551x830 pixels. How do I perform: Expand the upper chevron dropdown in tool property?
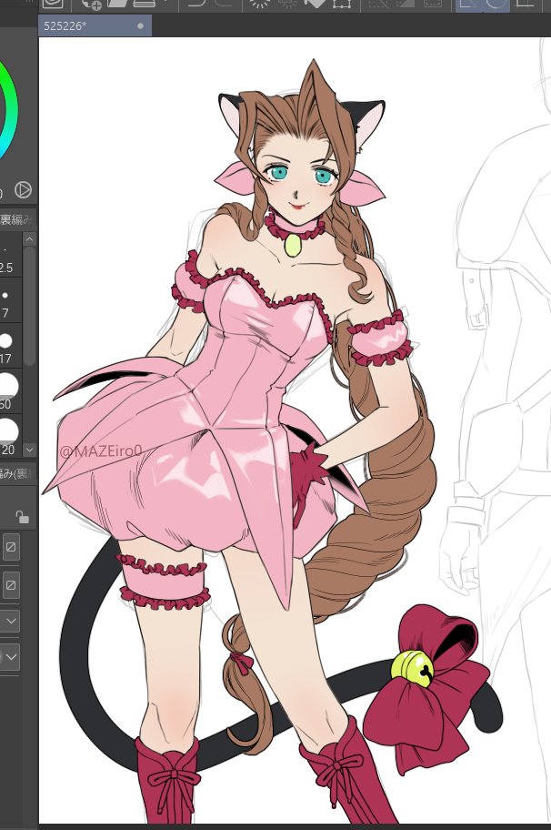[x=11, y=621]
